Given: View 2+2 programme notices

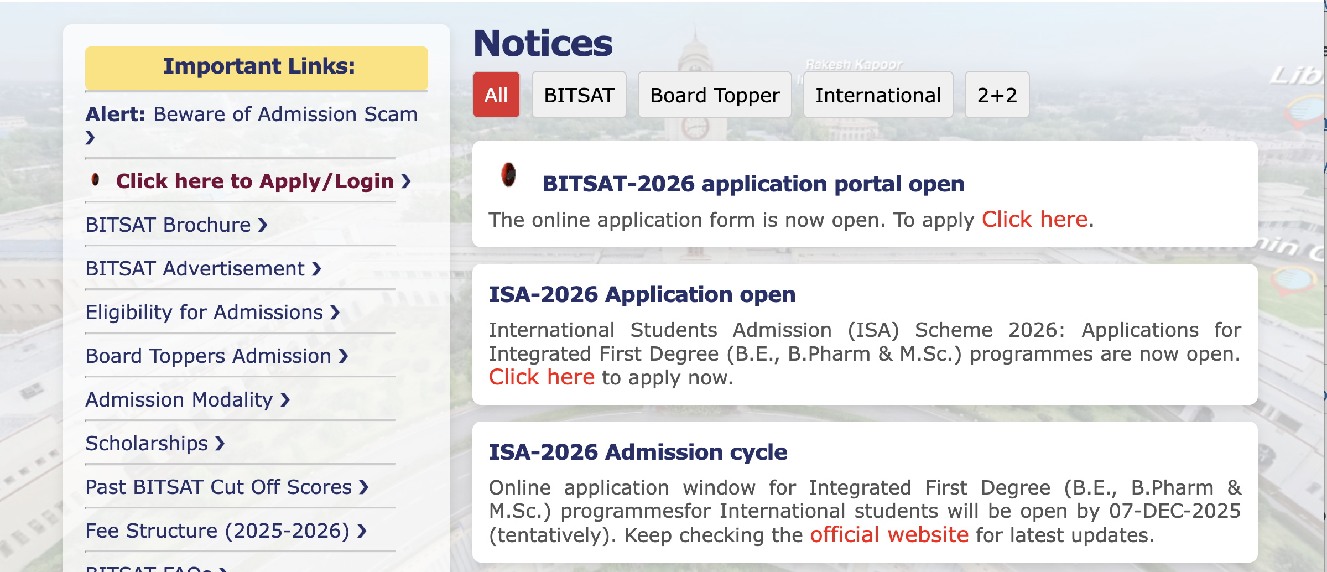Looking at the screenshot, I should click(996, 95).
